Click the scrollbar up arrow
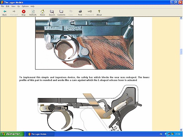The width and height of the screenshot is (183, 137). [181, 18]
